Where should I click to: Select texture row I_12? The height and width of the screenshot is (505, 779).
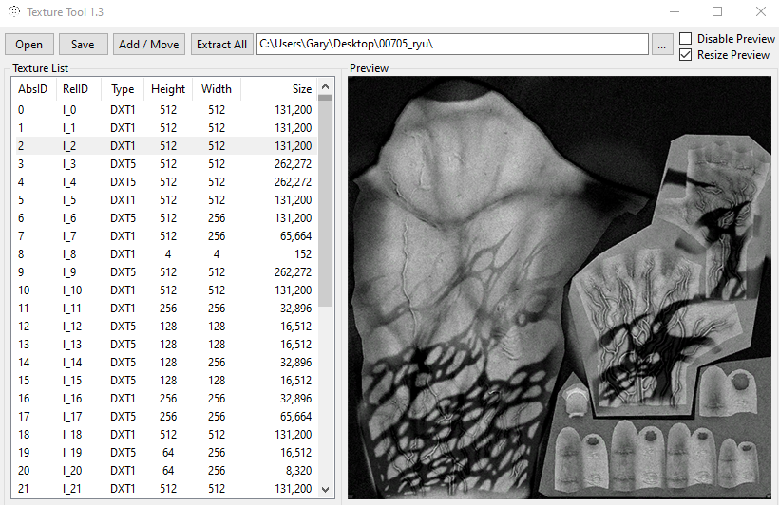pos(166,327)
